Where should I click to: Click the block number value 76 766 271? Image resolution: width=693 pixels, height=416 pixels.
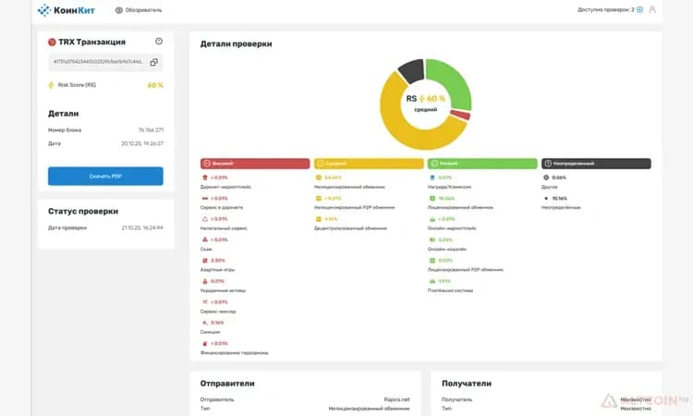click(151, 130)
